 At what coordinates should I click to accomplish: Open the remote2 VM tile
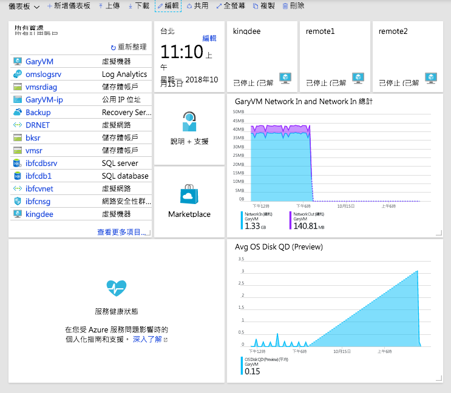coord(408,56)
